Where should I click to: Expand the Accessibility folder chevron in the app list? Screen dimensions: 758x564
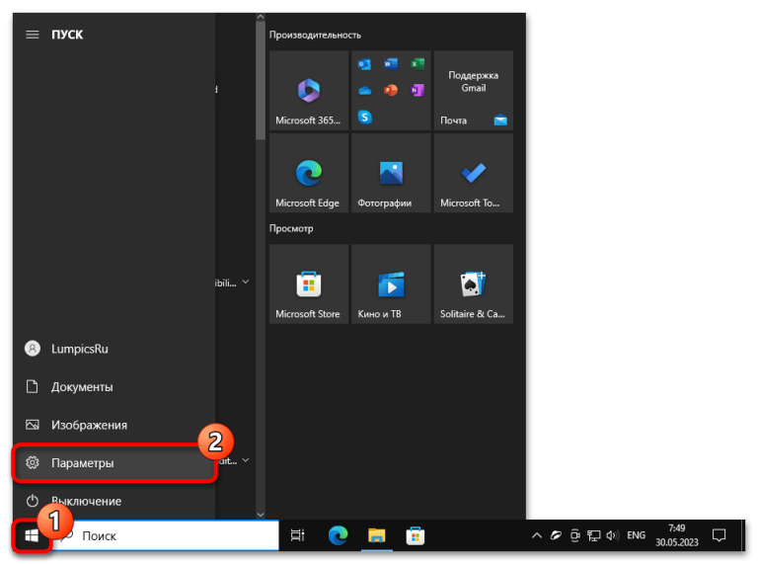click(246, 282)
